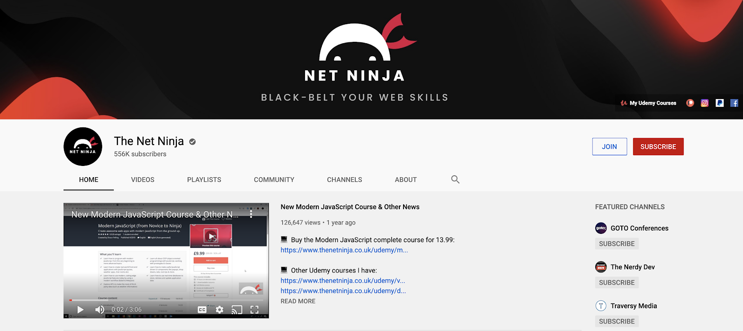743x331 pixels.
Task: Open The Nerdy Dev channel avatar
Action: 601,267
